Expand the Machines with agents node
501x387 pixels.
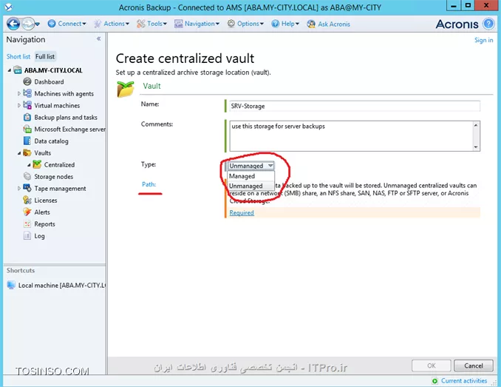coord(19,94)
